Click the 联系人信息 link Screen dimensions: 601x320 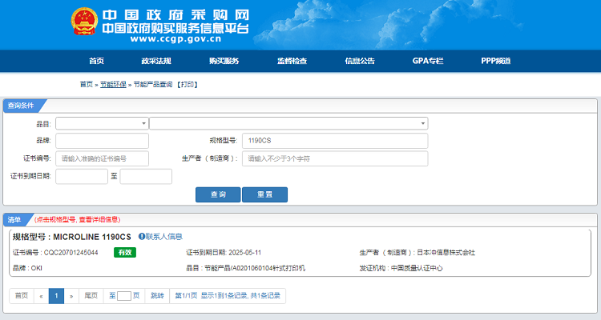(x=164, y=237)
